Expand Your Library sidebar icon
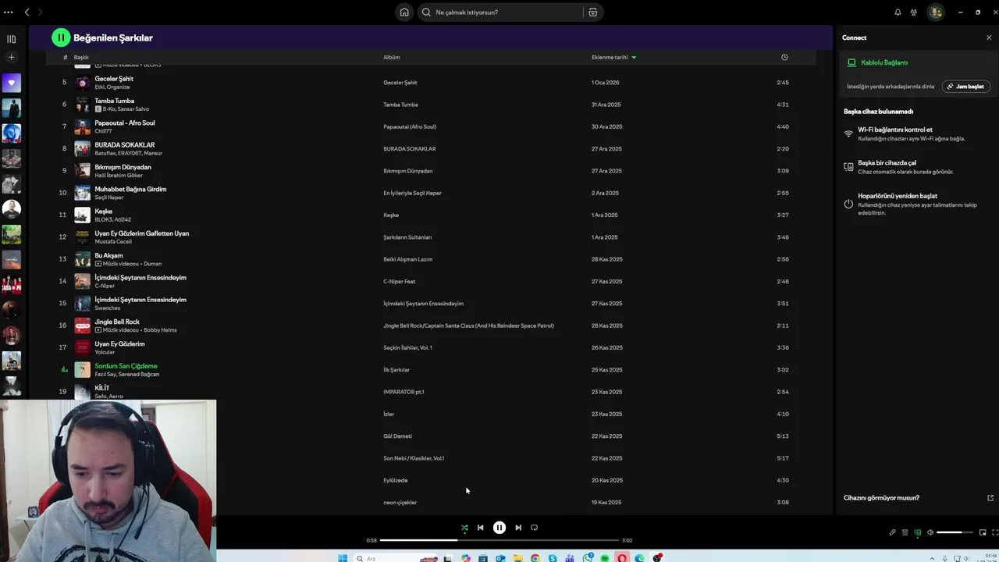The image size is (999, 562). 11,38
